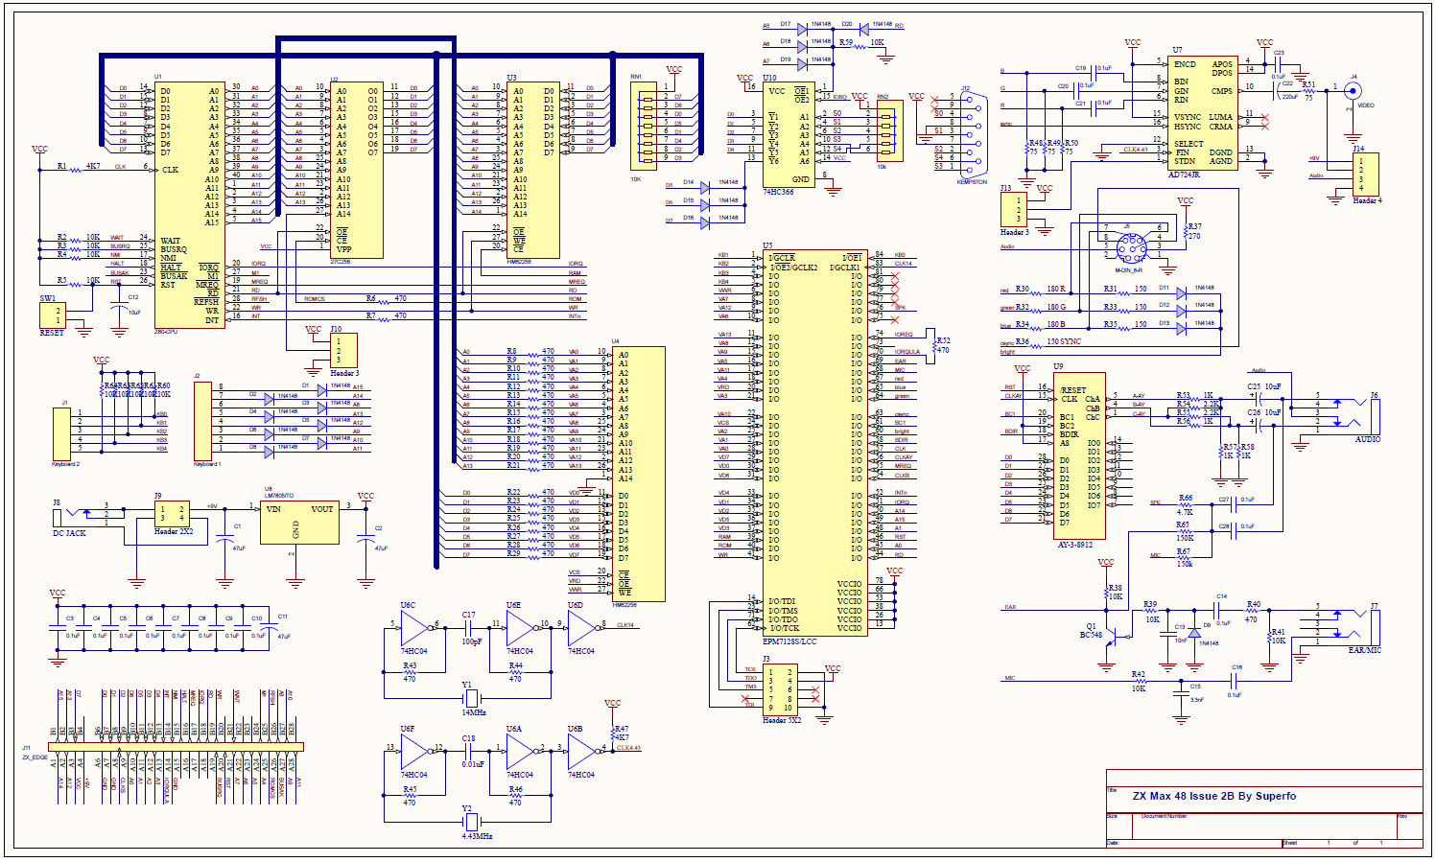Screen dimensions: 1436x862
Task: Click the ZX_EDGE connector J11
Action: point(177,746)
